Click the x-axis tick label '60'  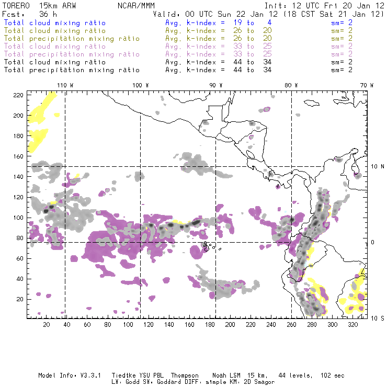[x=87, y=325]
